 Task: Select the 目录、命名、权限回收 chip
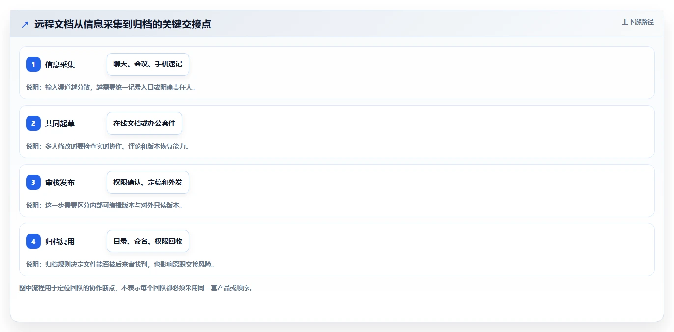pos(148,241)
